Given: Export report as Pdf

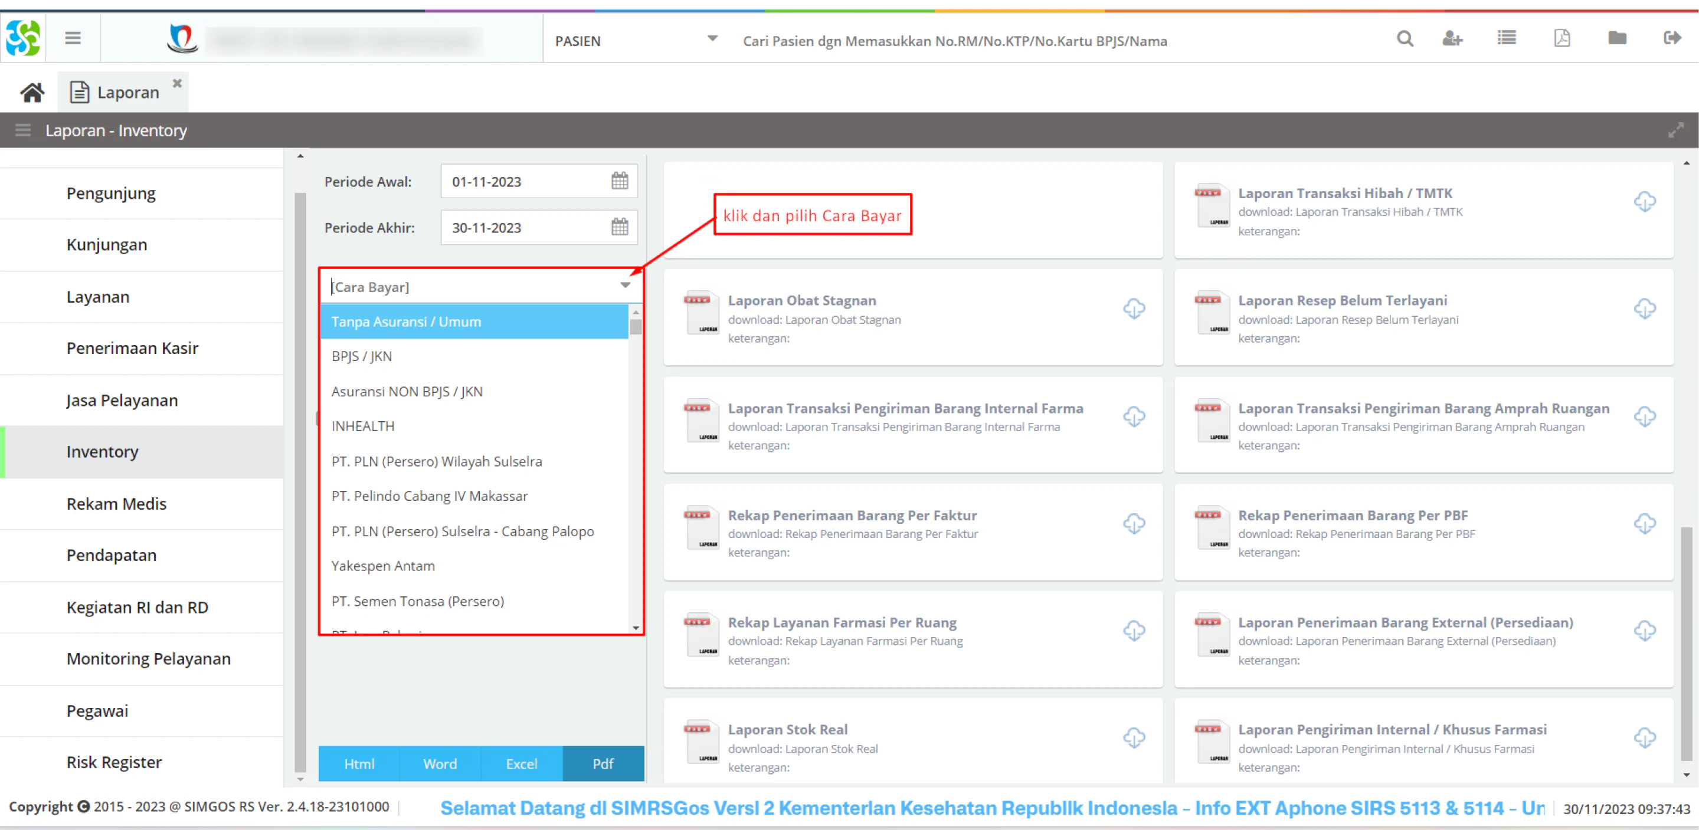Looking at the screenshot, I should [x=604, y=763].
